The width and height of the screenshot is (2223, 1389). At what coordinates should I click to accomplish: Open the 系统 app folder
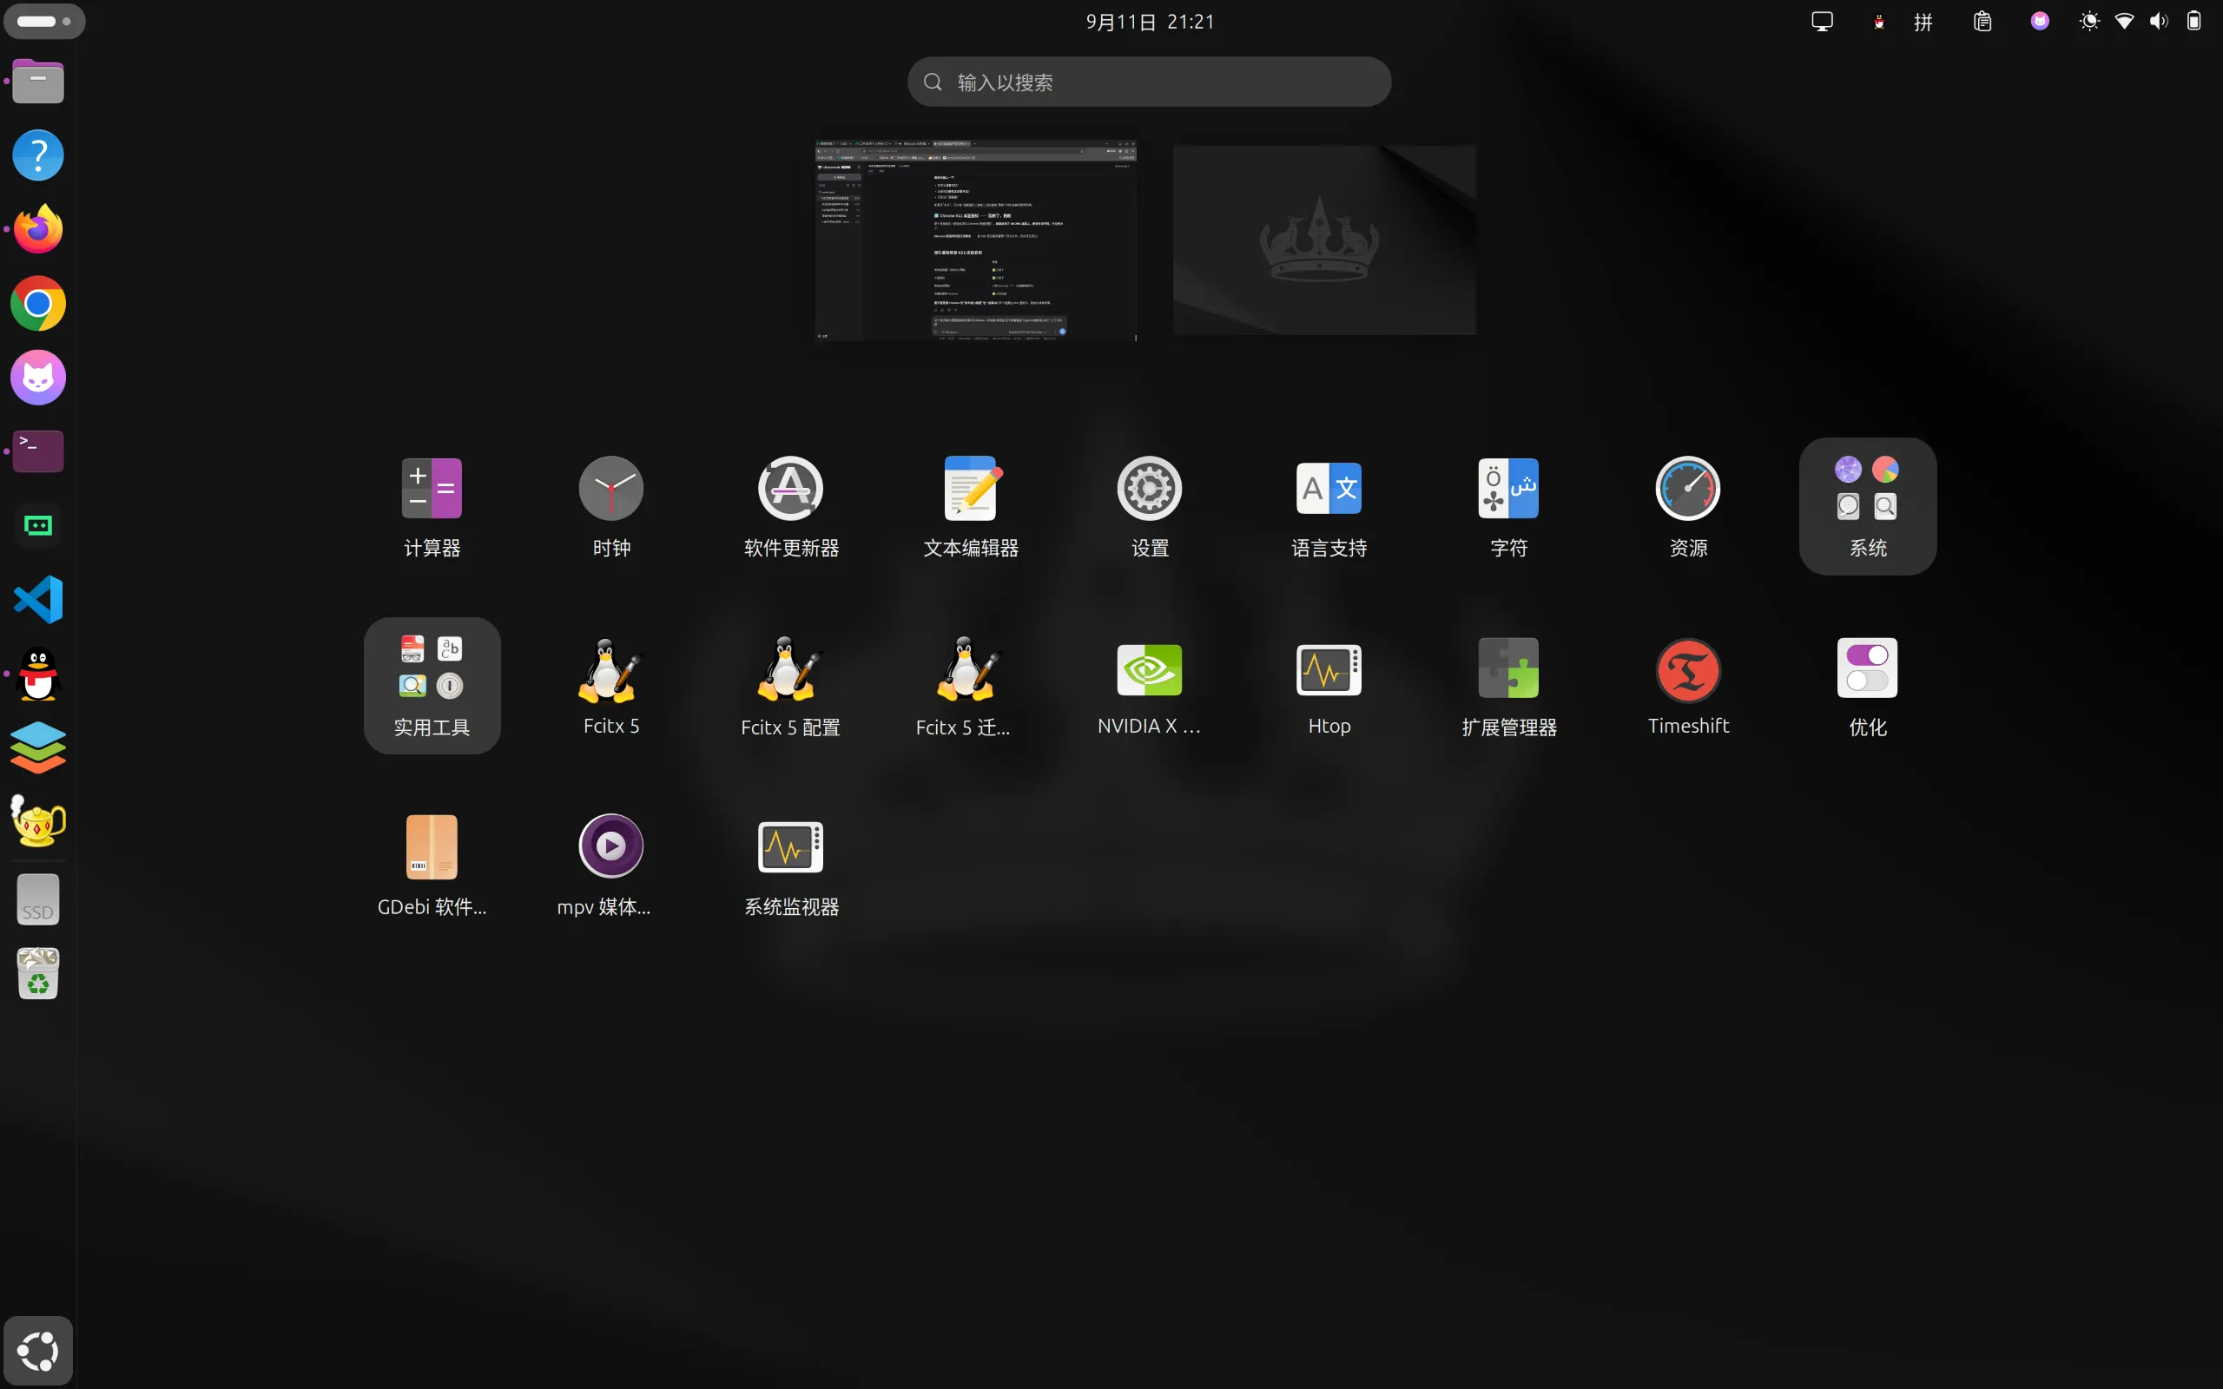(1868, 506)
